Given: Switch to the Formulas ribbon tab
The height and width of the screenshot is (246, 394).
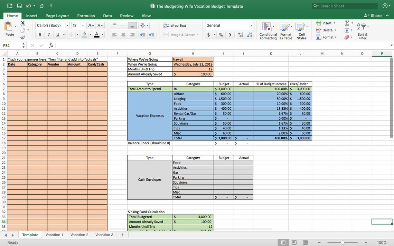Looking at the screenshot, I should tap(86, 16).
